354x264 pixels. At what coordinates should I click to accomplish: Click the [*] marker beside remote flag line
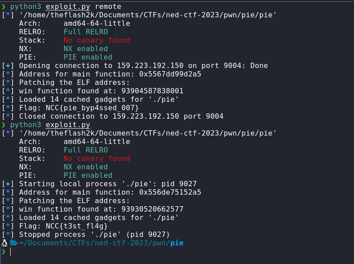[8, 108]
